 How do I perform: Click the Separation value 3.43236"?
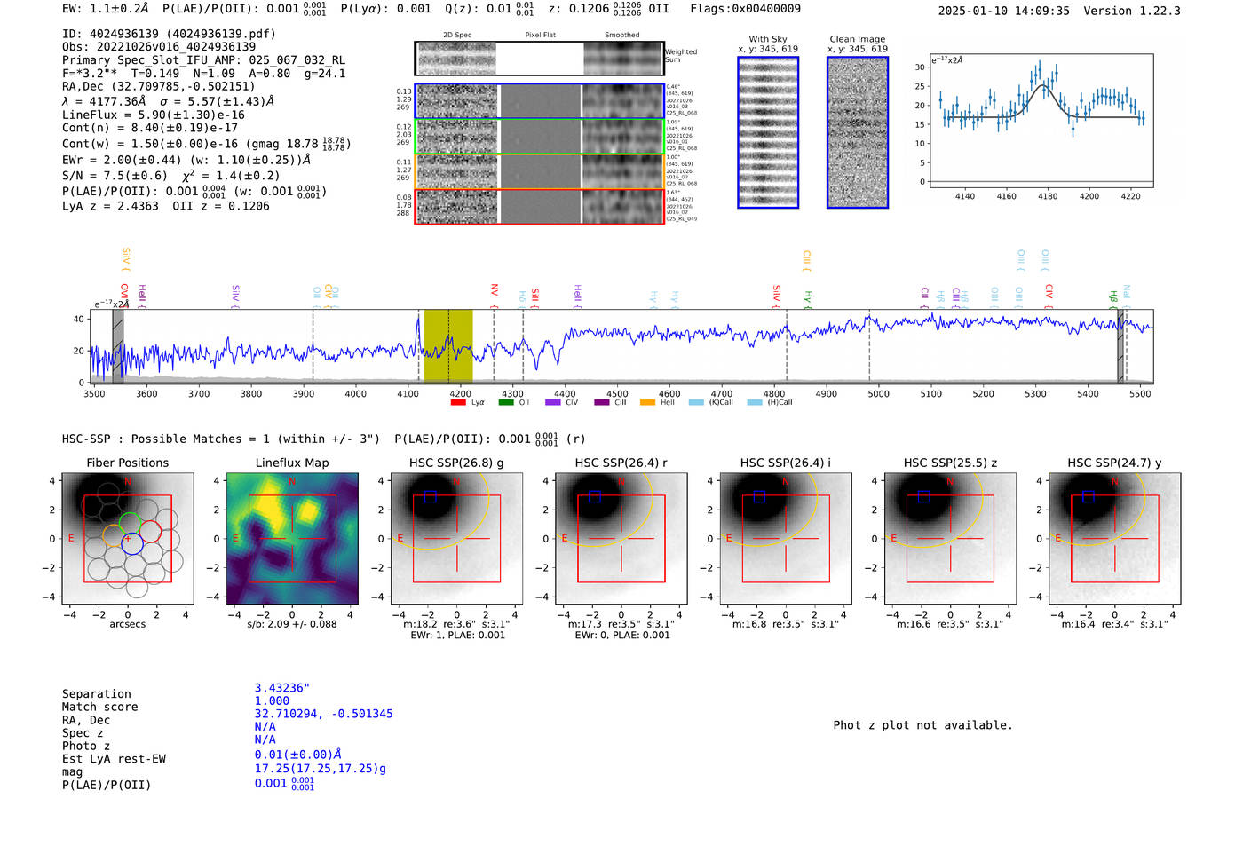point(281,688)
